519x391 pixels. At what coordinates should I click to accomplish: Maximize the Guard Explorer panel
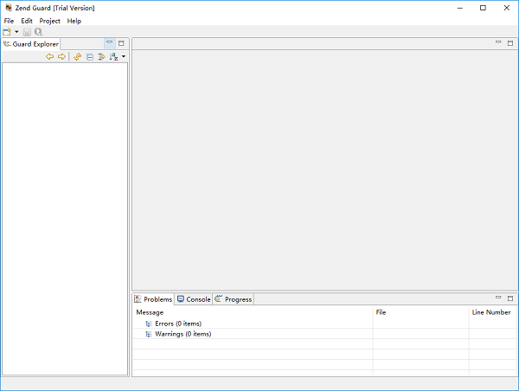pyautogui.click(x=121, y=43)
